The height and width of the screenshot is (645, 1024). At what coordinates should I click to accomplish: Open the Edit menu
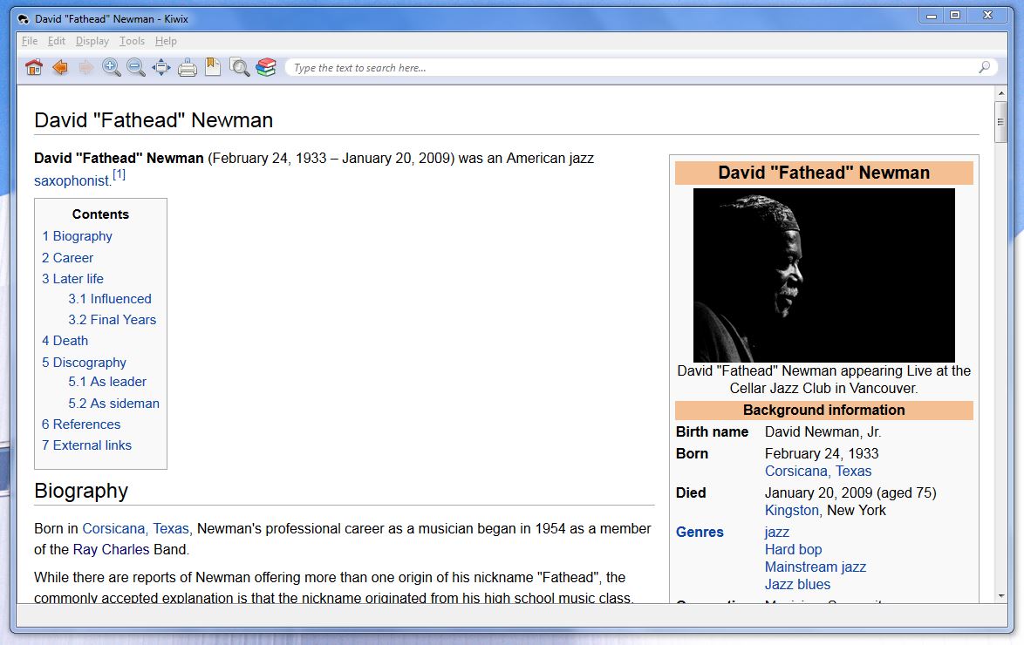coord(56,41)
